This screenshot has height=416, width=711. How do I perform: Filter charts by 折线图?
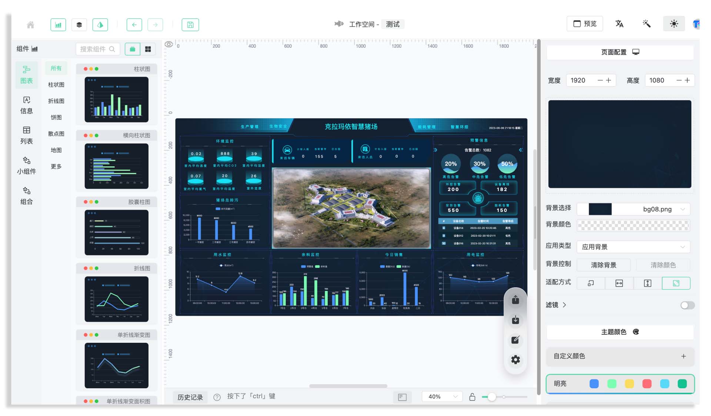pos(56,101)
